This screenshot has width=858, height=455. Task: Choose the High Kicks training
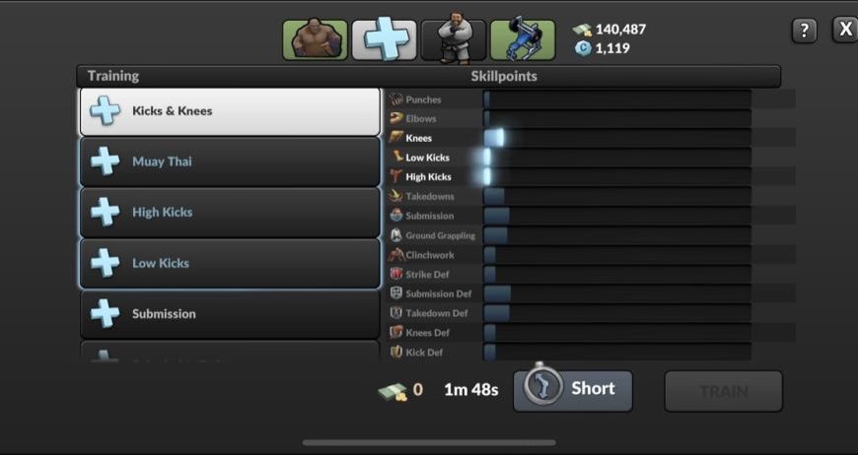click(230, 213)
